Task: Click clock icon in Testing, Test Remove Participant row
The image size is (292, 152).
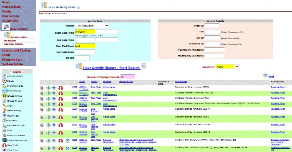Action: pyautogui.click(x=68, y=149)
